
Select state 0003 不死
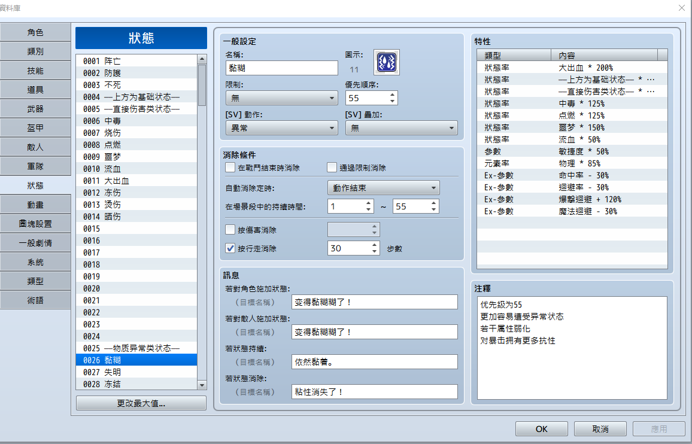[136, 85]
